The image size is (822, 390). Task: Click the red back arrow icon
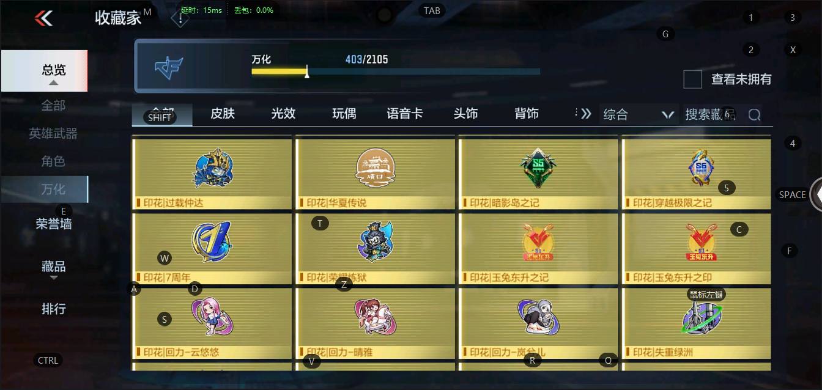click(43, 18)
